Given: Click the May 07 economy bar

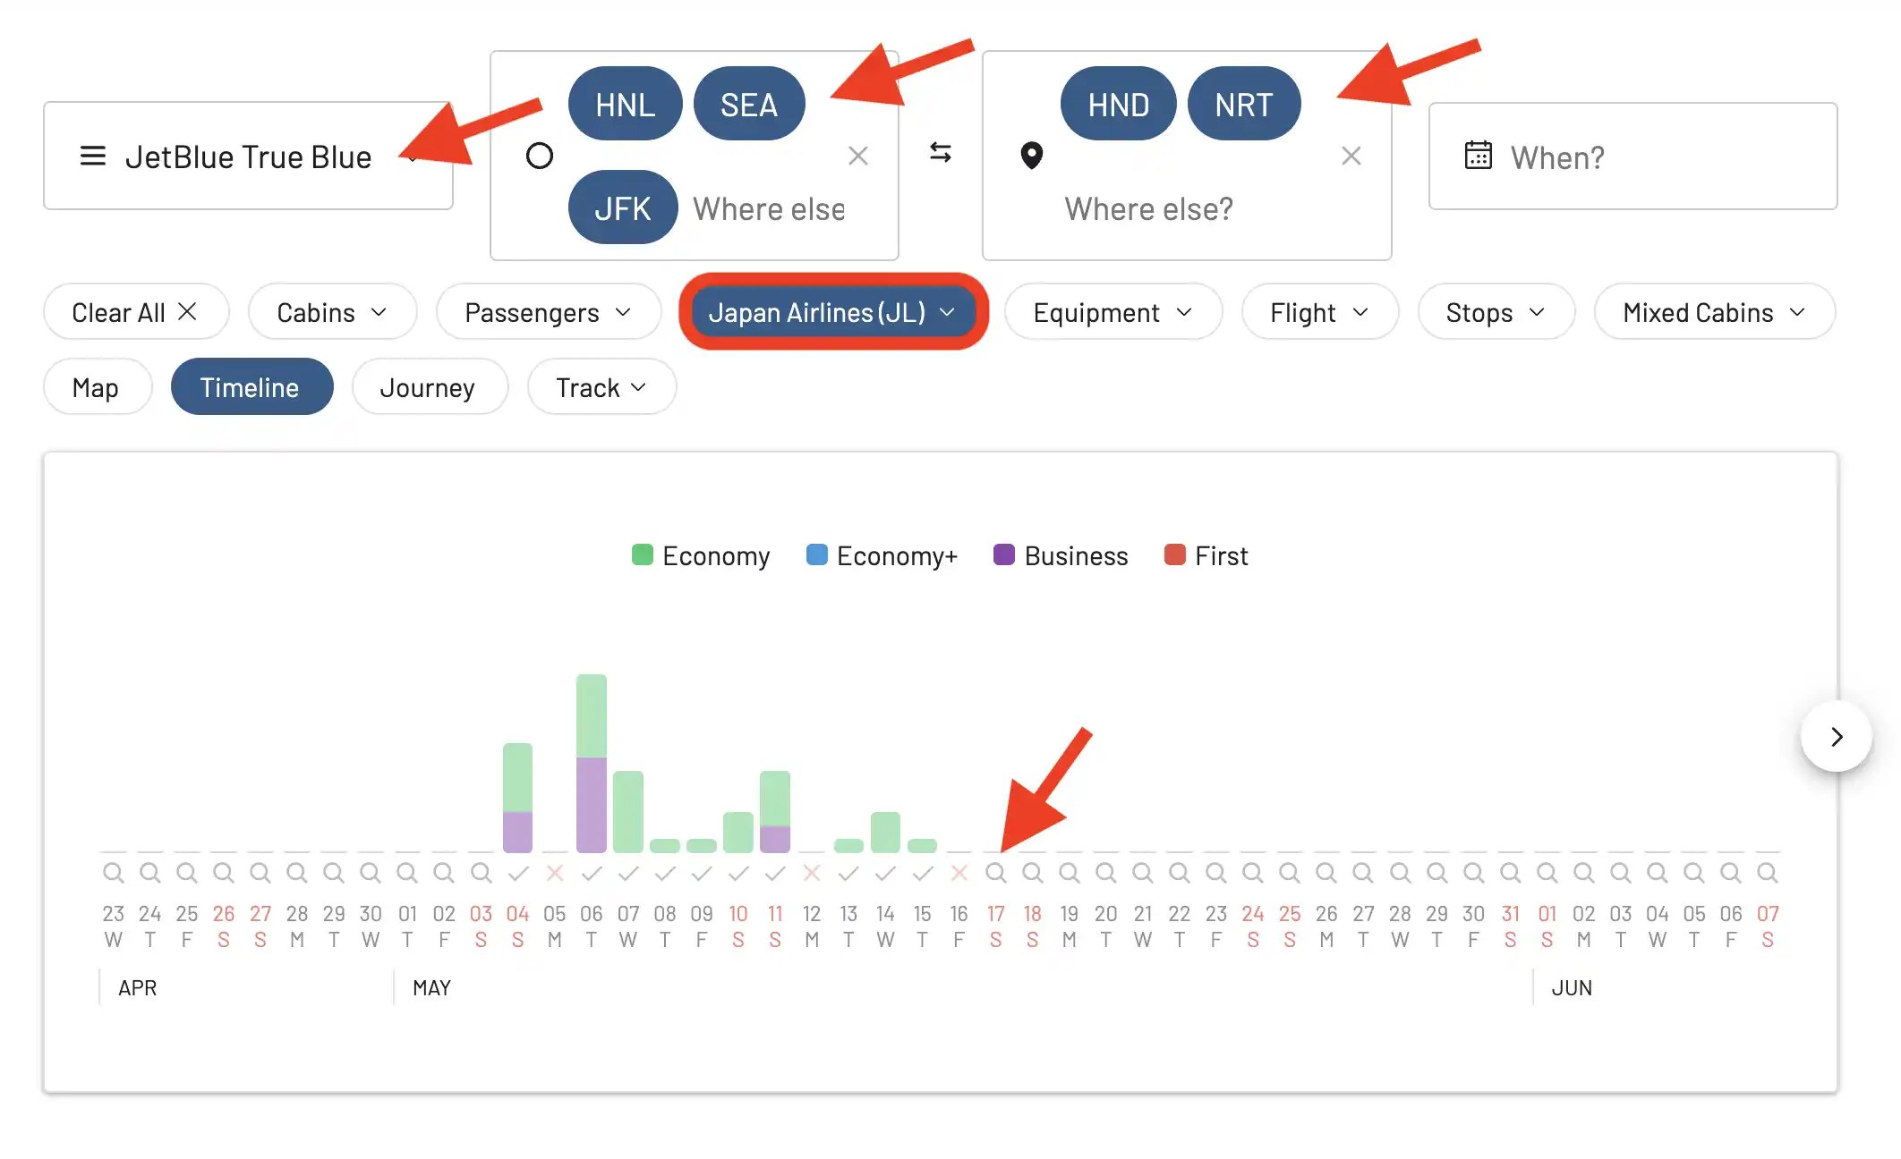Looking at the screenshot, I should click(x=628, y=811).
